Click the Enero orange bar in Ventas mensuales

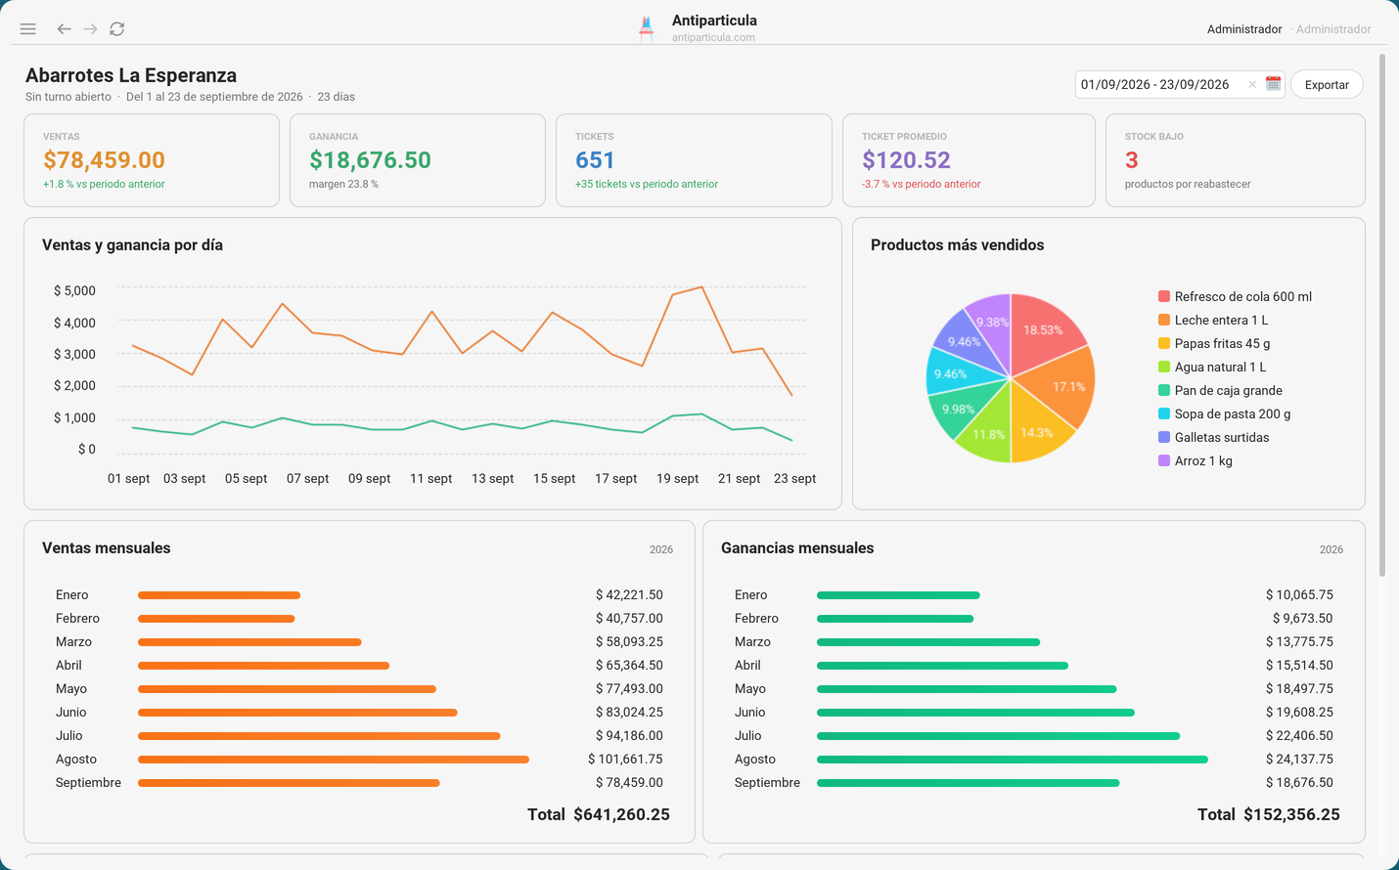coord(219,595)
